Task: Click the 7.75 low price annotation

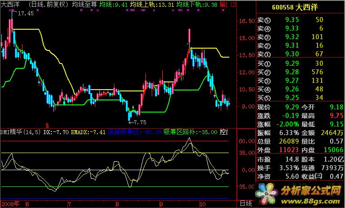Action: [140, 122]
